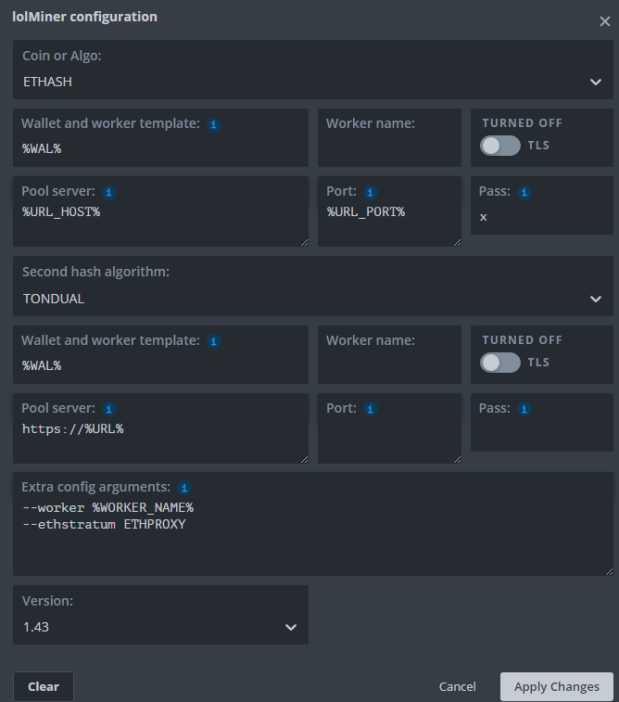The width and height of the screenshot is (619, 702).
Task: Apply Changes to miner configuration
Action: (x=556, y=686)
